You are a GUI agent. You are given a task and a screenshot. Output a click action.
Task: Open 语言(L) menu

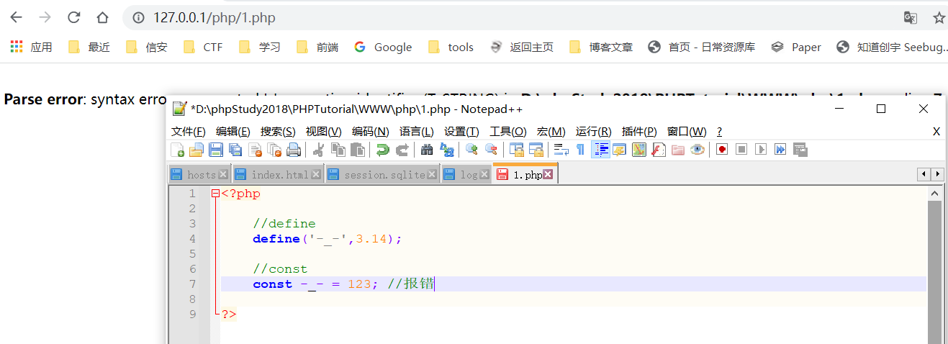417,132
